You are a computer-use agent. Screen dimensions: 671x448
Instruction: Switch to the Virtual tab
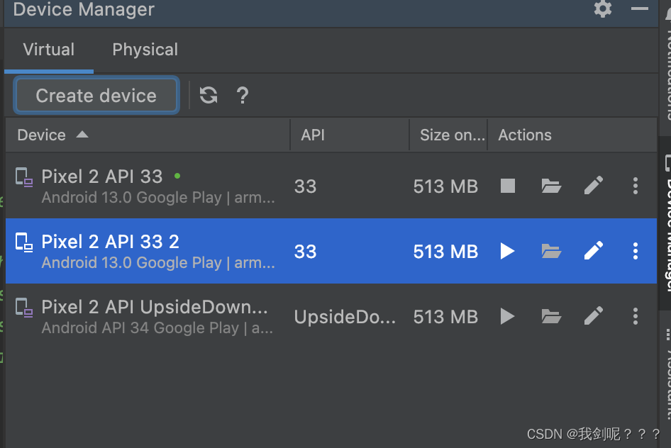tap(49, 50)
